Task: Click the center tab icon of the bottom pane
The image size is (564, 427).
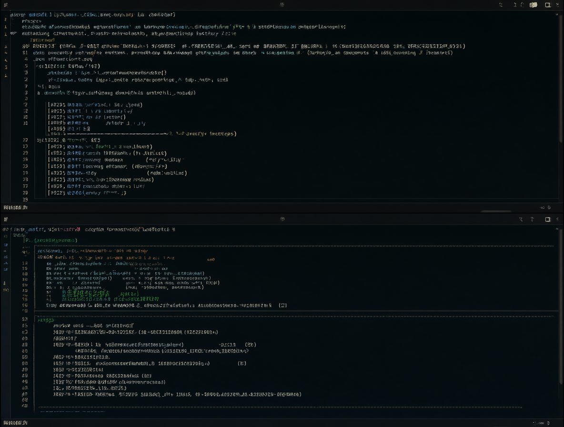Action: click(x=282, y=219)
